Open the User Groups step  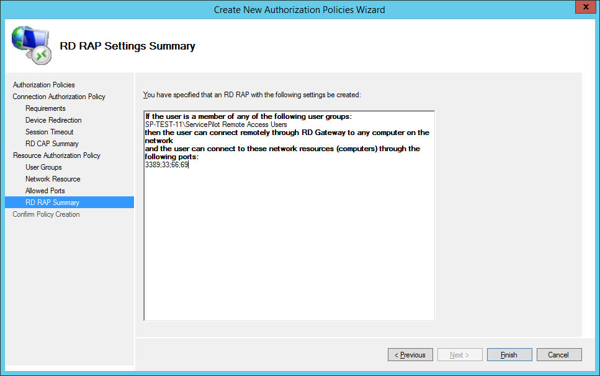(x=43, y=167)
